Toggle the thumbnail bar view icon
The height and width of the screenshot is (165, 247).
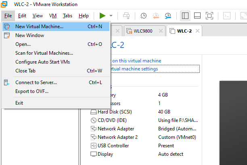pos(197,16)
